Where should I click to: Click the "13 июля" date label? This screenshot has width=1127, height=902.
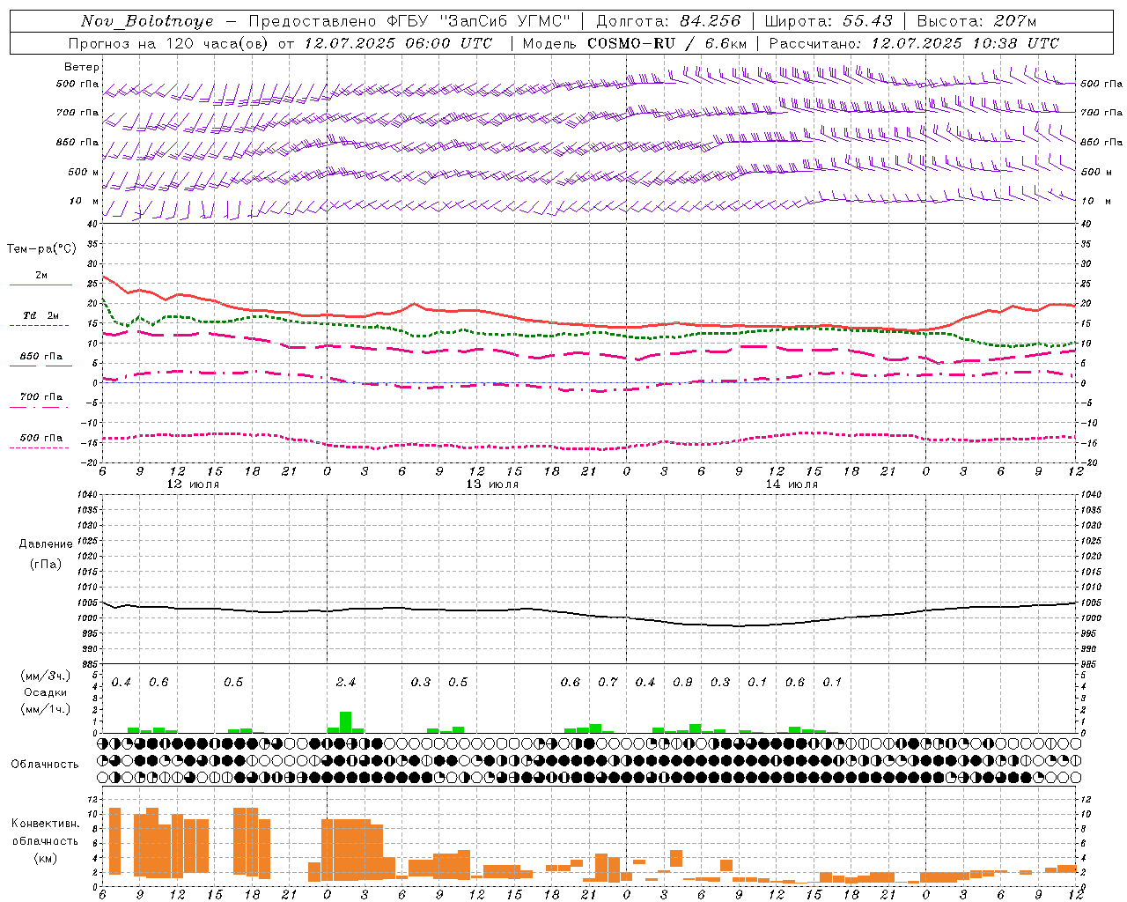[492, 484]
